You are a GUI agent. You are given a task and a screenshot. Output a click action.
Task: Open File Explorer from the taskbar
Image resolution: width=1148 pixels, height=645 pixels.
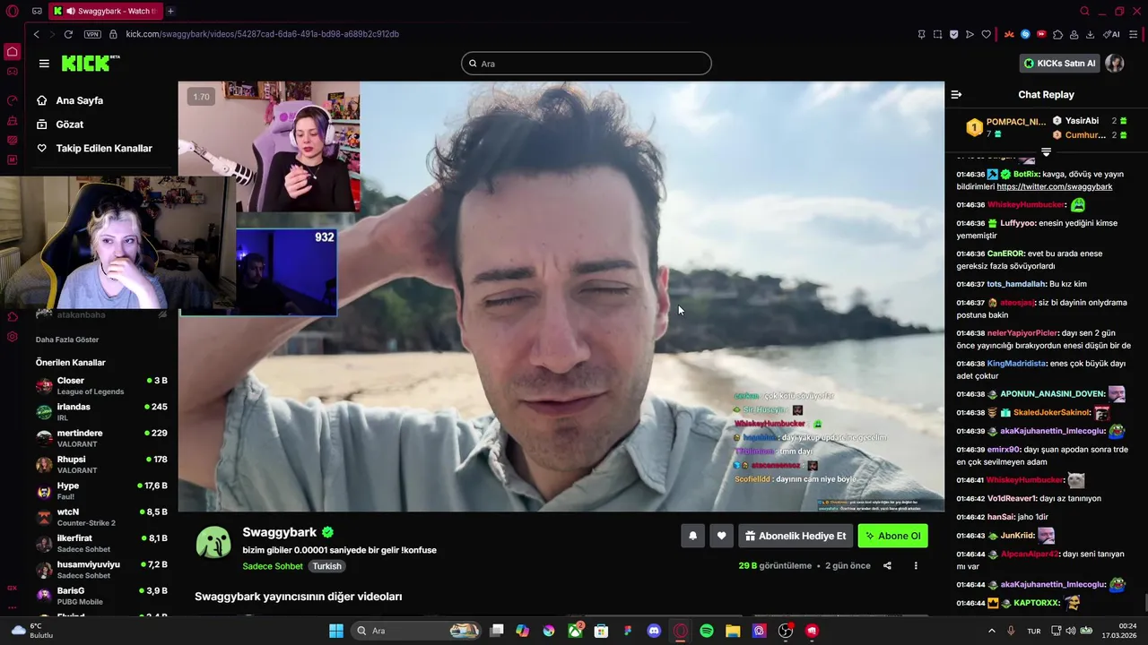click(x=733, y=631)
